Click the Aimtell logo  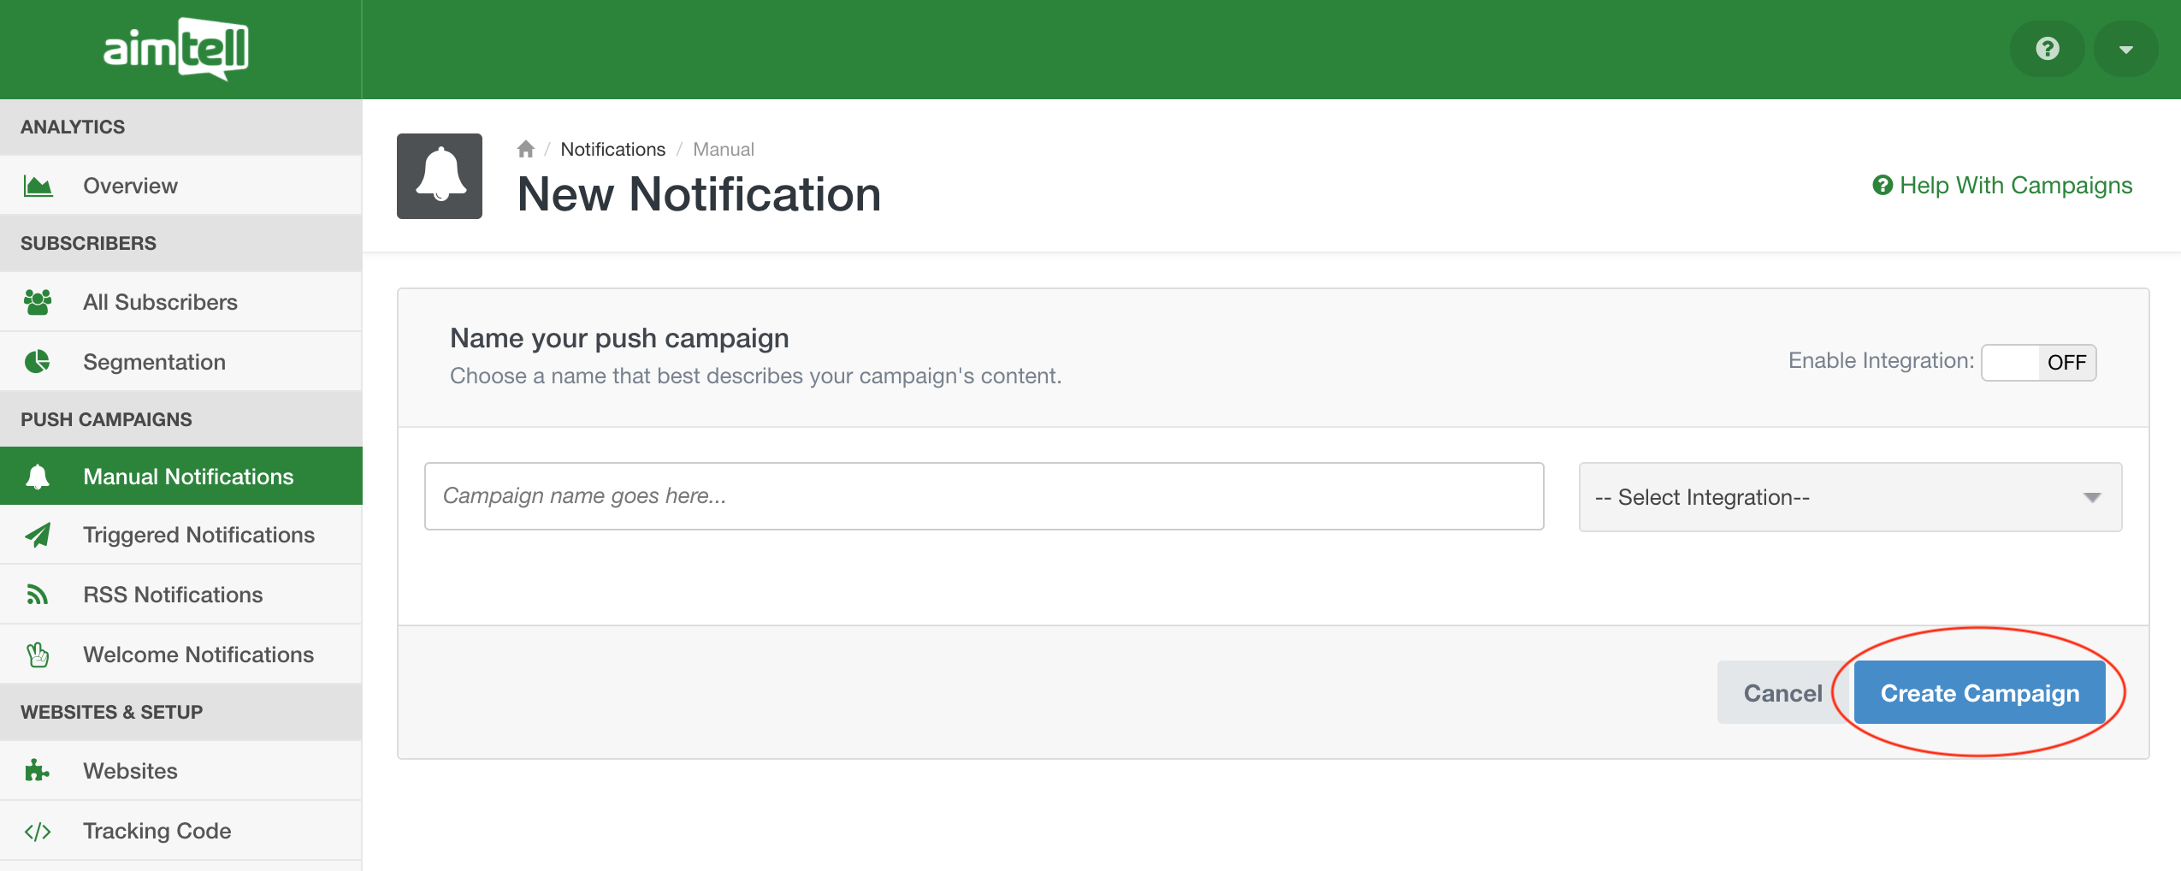pyautogui.click(x=176, y=49)
